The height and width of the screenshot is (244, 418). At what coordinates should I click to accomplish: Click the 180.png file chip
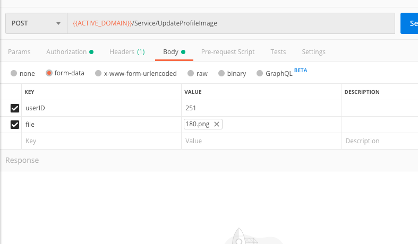(x=203, y=124)
